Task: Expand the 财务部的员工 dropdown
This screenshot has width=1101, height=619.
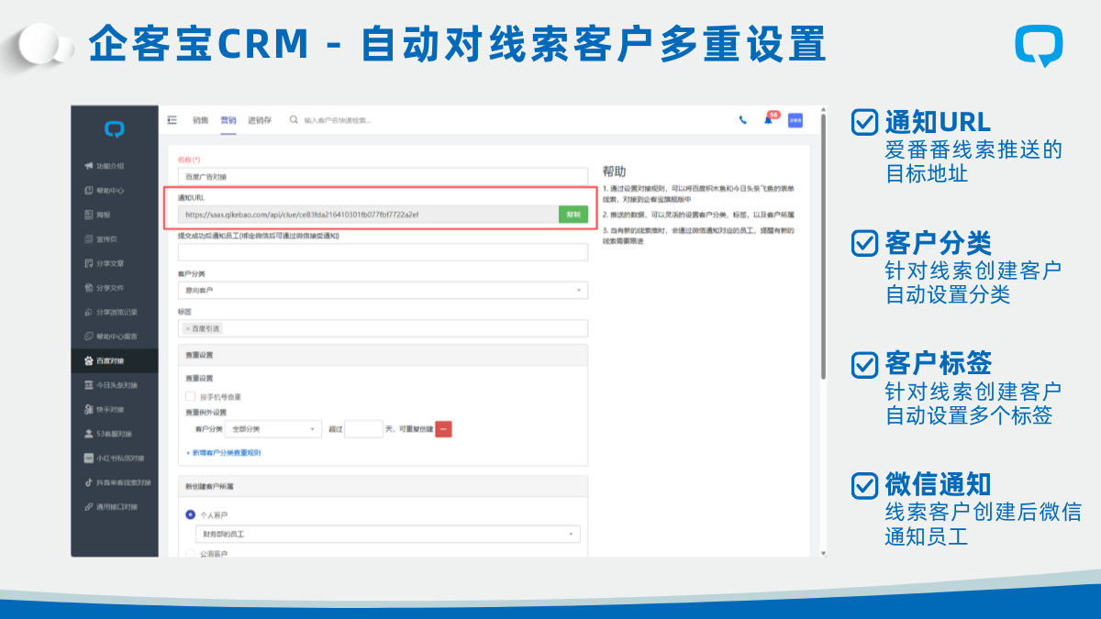Action: click(387, 534)
